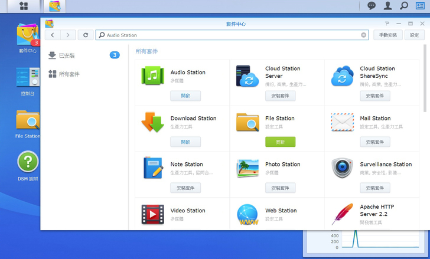Open the DSM search magnifier icon
Screen dimensions: 430x259
(403, 5)
